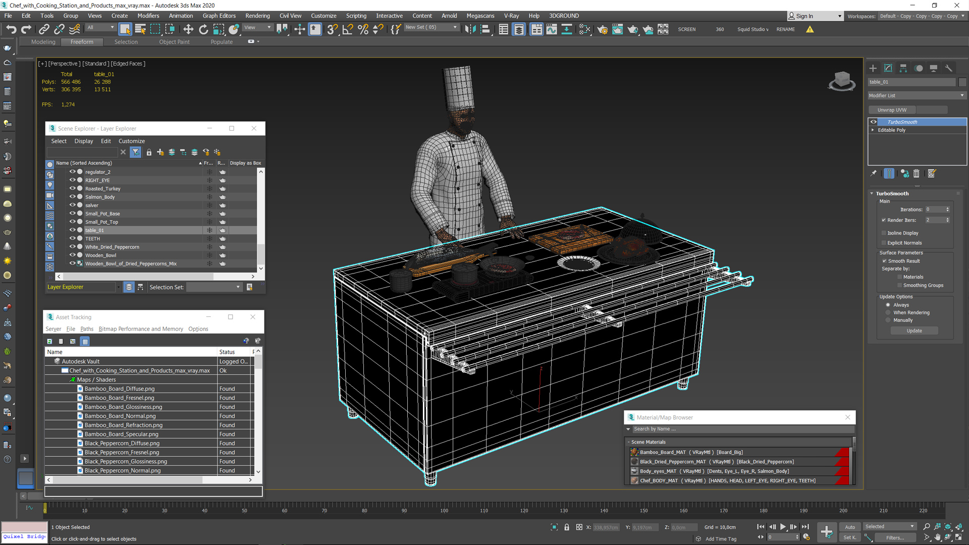Click the Material Editor icon in toolbar

pyautogui.click(x=615, y=29)
